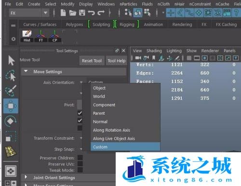Click the Hist shelf button
Screen dimensions: 241x186
[x=27, y=36]
